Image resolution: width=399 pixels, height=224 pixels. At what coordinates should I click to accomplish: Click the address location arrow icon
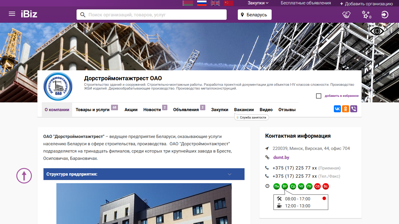267,148
